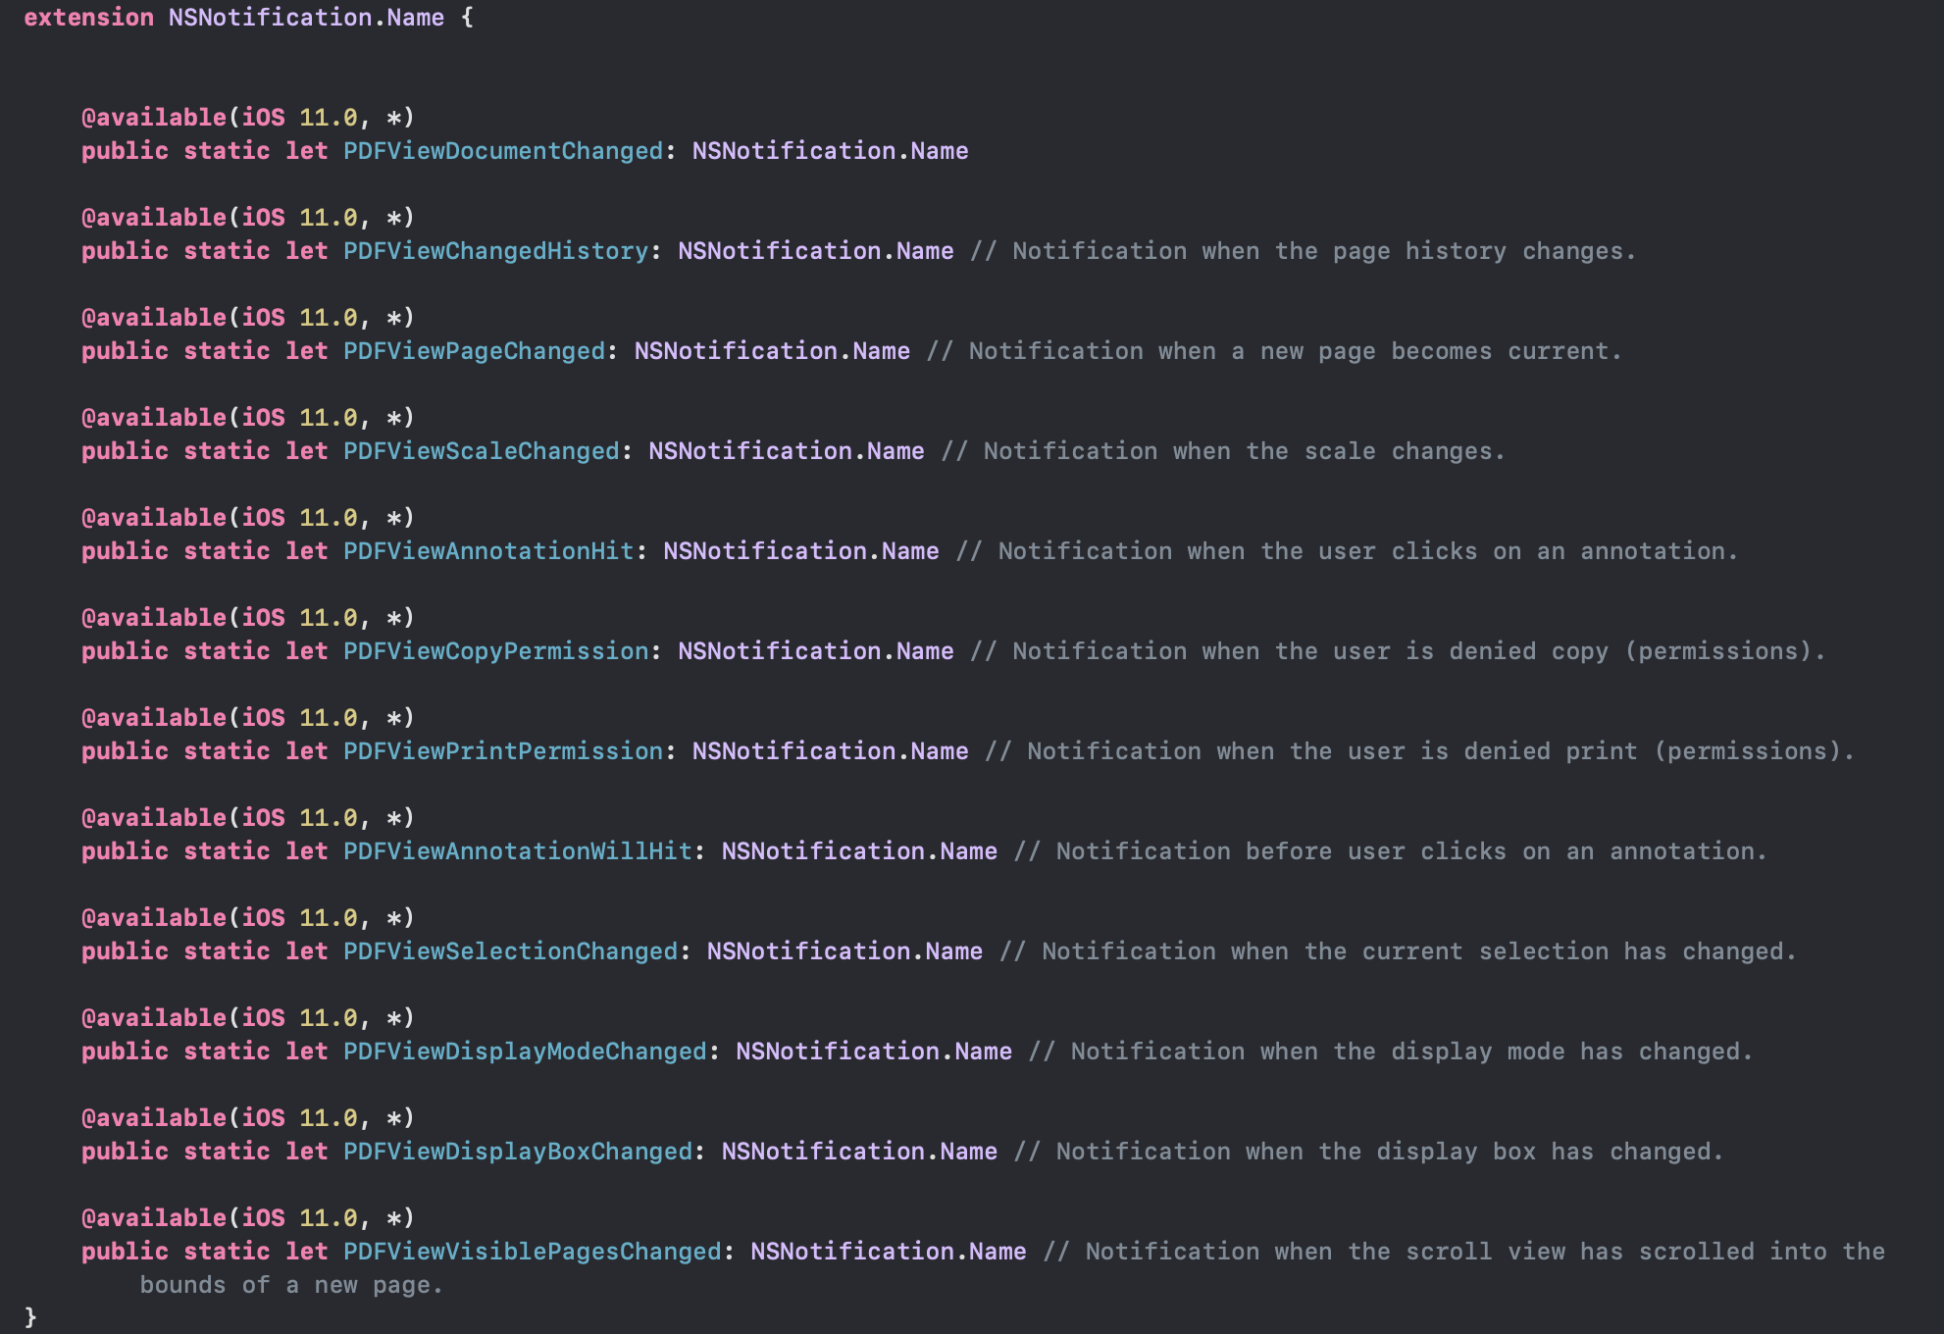The width and height of the screenshot is (1944, 1334).
Task: Click PDFViewAnnotationWillHit constant
Action: [517, 851]
